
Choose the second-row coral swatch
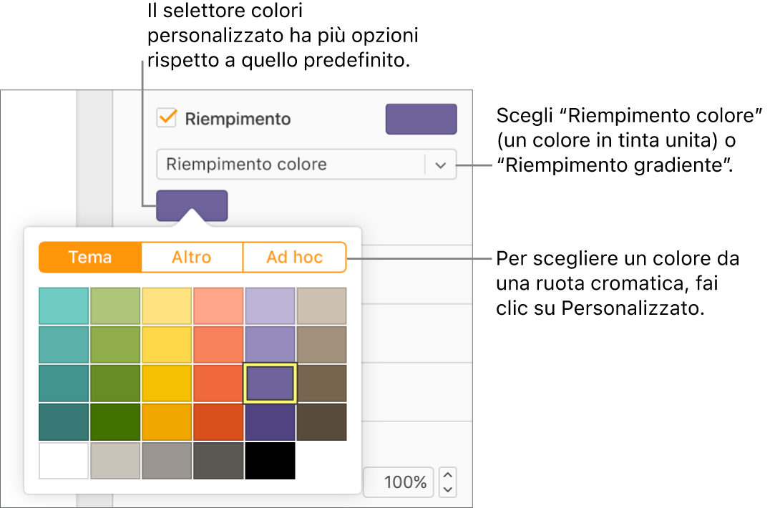point(218,345)
